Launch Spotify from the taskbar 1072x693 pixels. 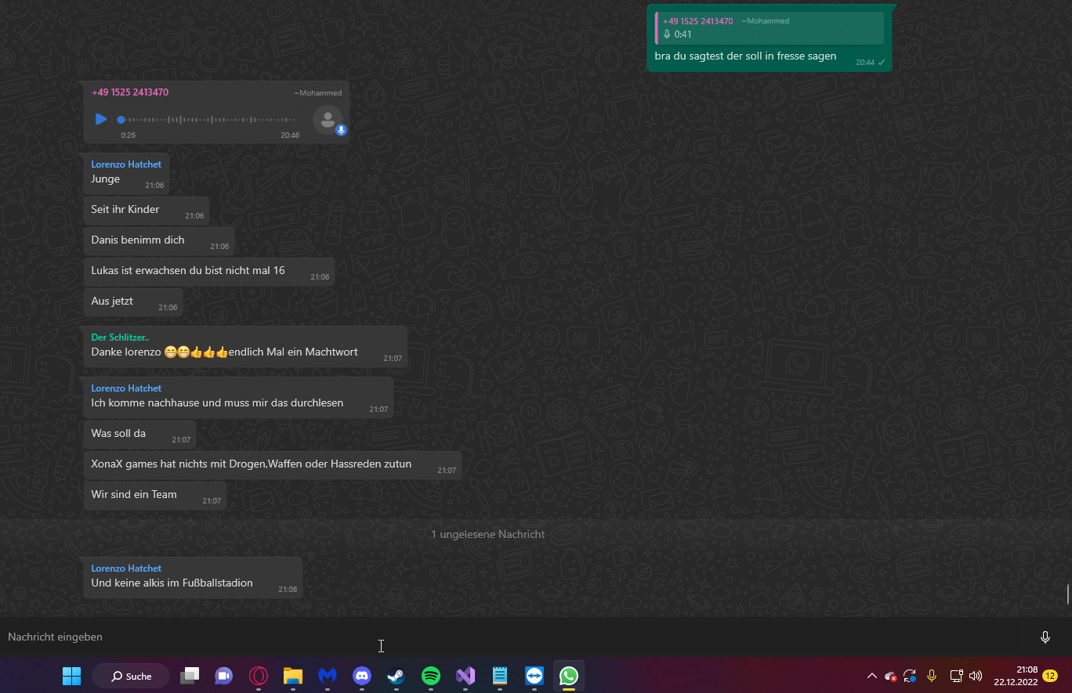coord(431,676)
